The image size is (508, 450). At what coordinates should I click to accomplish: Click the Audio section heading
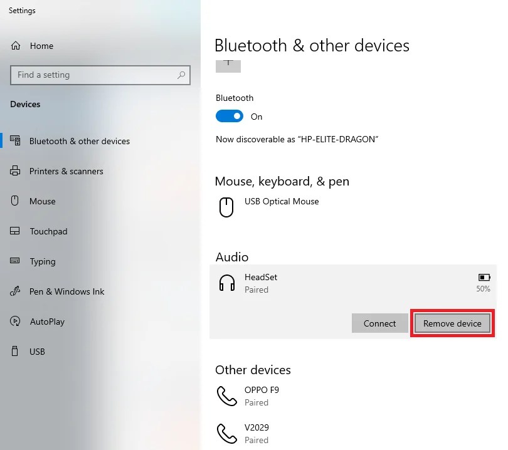[232, 256]
